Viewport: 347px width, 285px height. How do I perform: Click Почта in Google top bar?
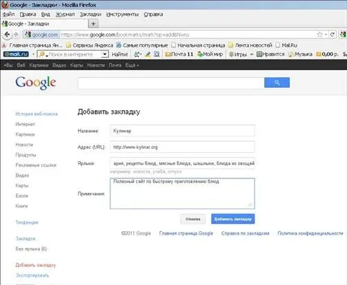(x=115, y=65)
